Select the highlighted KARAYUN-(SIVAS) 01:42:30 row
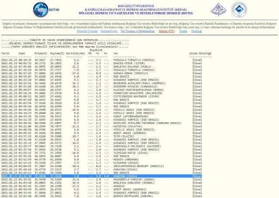The width and height of the screenshot is (279, 198). pos(102,176)
